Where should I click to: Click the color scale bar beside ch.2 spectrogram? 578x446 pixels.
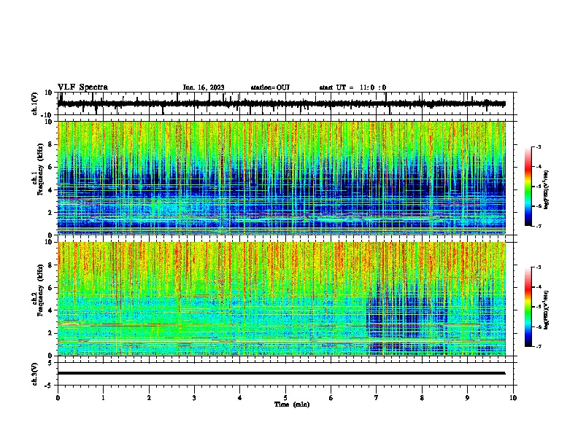pos(528,307)
